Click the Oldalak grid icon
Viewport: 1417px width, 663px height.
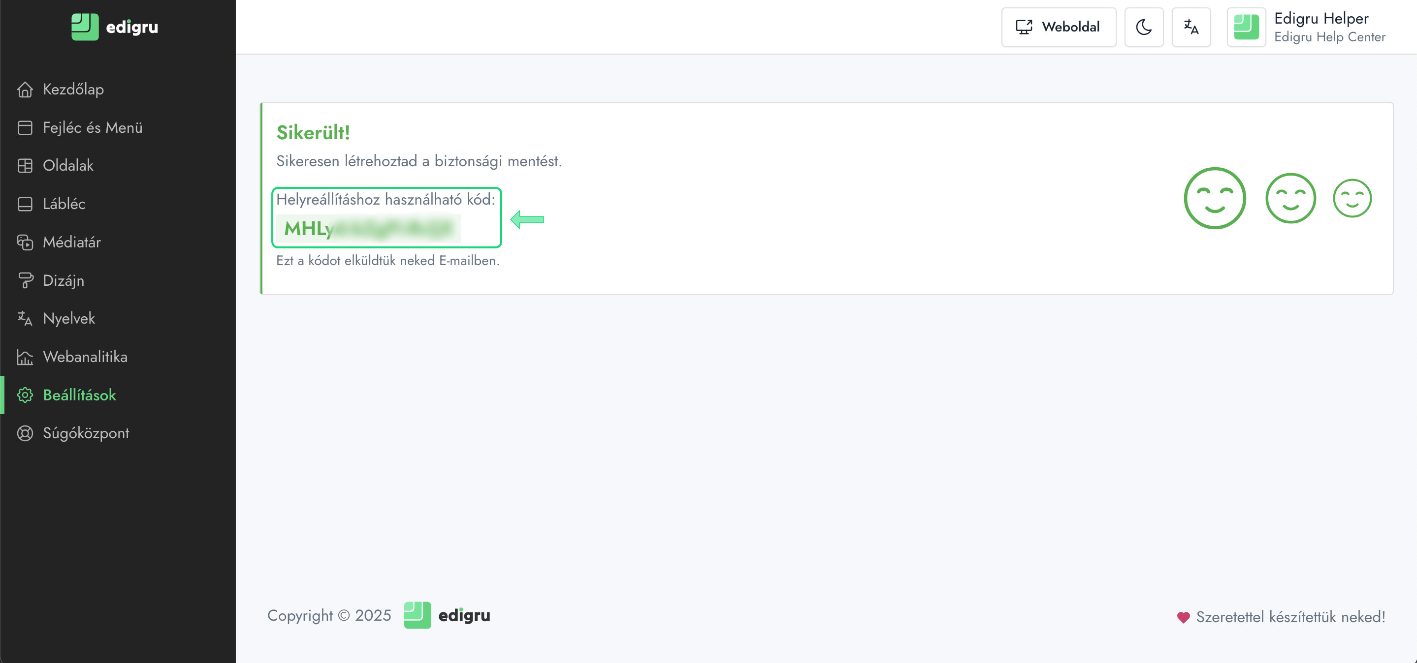pyautogui.click(x=25, y=166)
